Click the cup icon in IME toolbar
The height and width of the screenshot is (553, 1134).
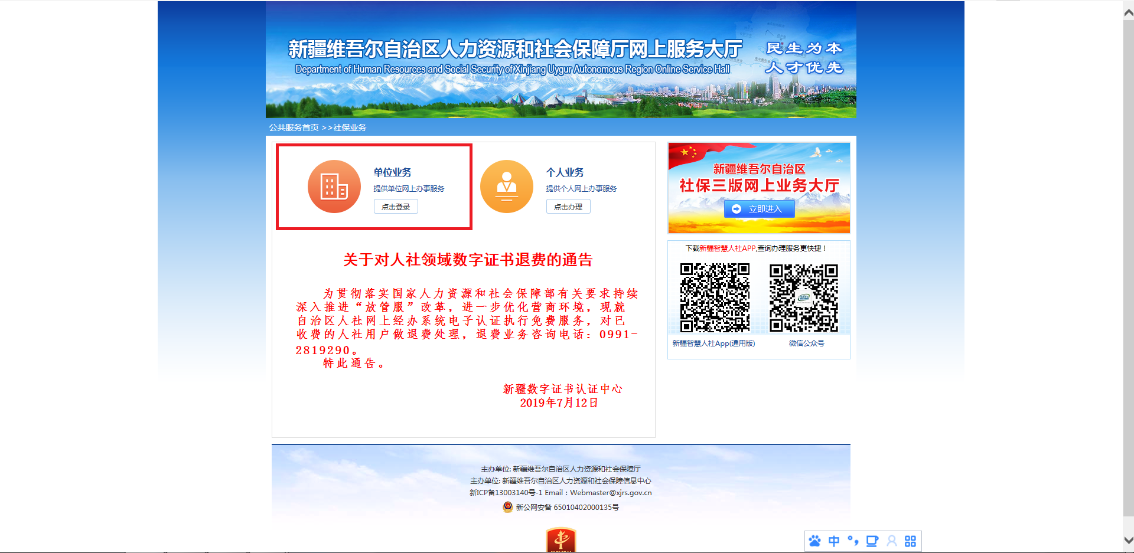[872, 541]
